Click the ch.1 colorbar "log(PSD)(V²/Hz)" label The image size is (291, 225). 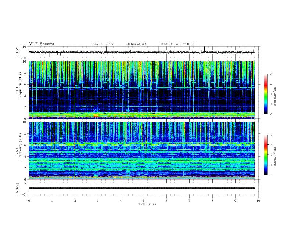coord(275,96)
